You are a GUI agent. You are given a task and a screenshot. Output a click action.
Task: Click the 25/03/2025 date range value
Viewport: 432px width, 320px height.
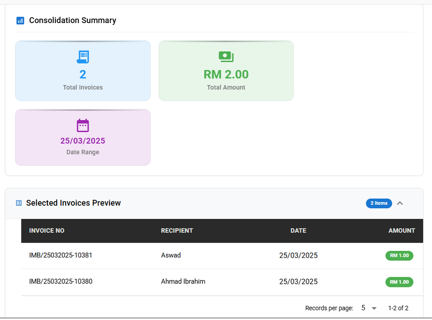pyautogui.click(x=83, y=141)
